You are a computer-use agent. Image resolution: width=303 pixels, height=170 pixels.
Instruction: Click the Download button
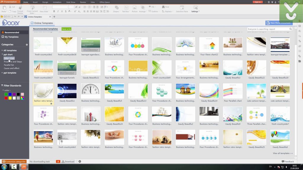point(68,161)
